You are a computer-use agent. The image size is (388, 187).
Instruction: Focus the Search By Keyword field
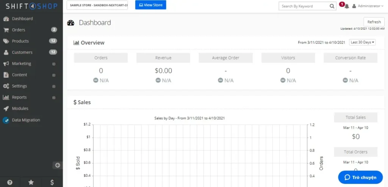click(x=304, y=6)
